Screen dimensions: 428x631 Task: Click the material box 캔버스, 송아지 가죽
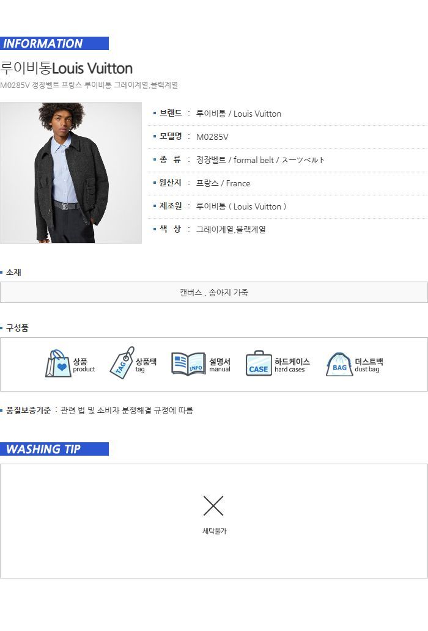pos(214,292)
